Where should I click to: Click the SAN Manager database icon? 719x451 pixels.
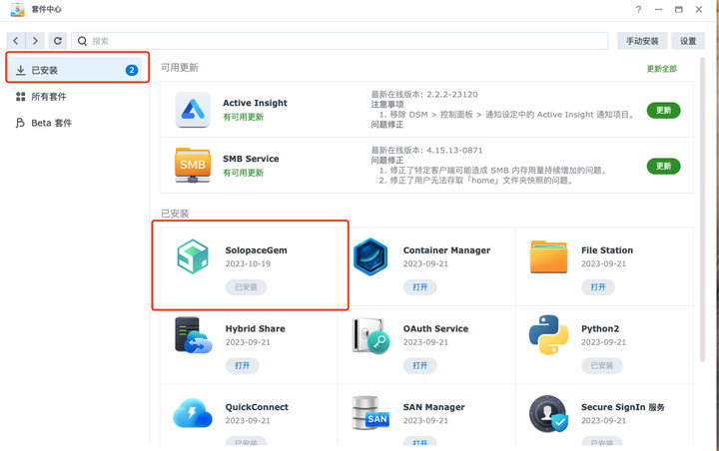coord(370,413)
